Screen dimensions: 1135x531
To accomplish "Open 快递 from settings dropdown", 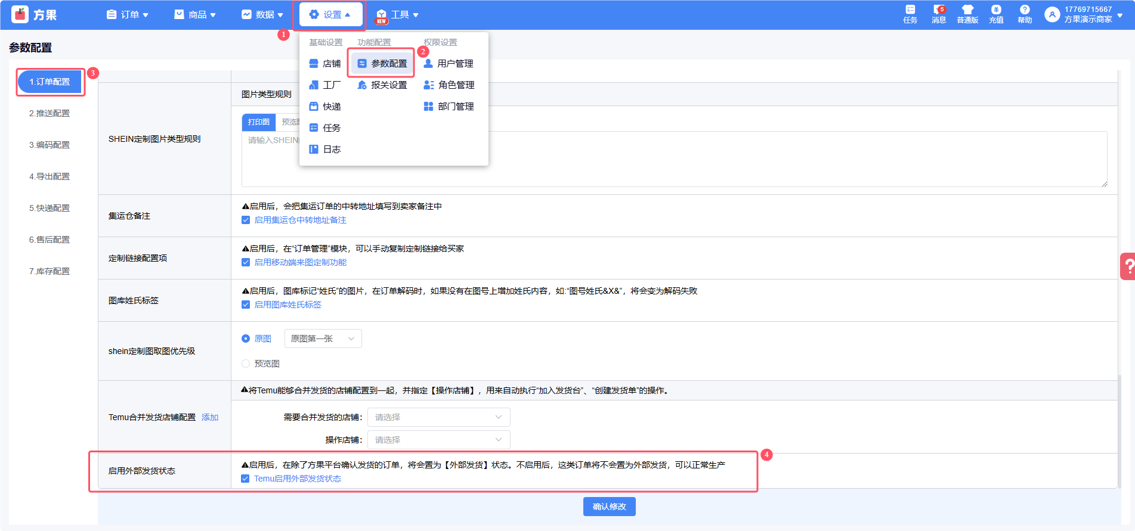I will (x=325, y=107).
